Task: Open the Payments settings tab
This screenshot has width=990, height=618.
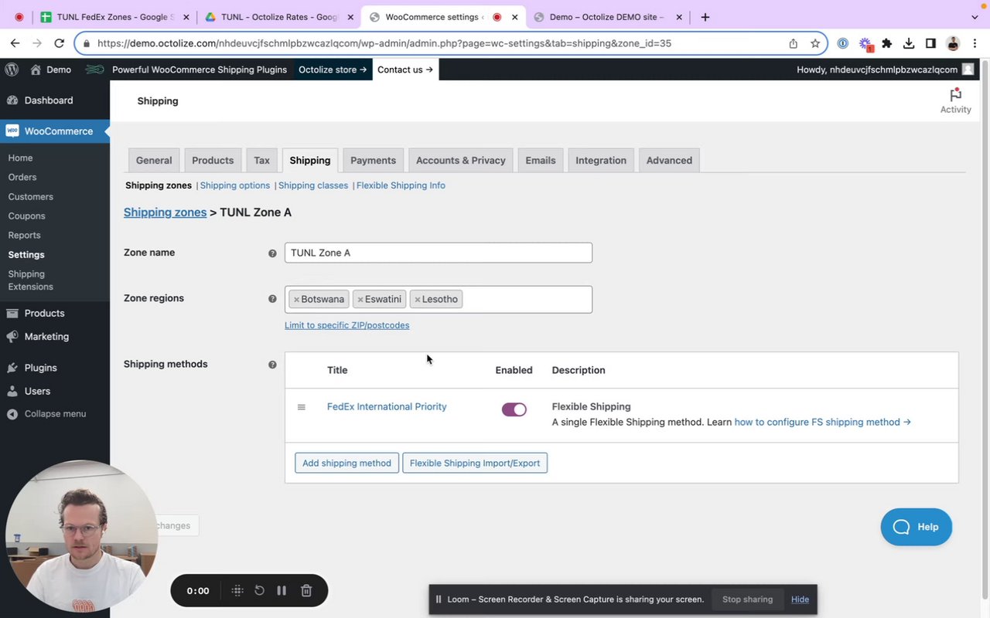Action: pyautogui.click(x=373, y=161)
